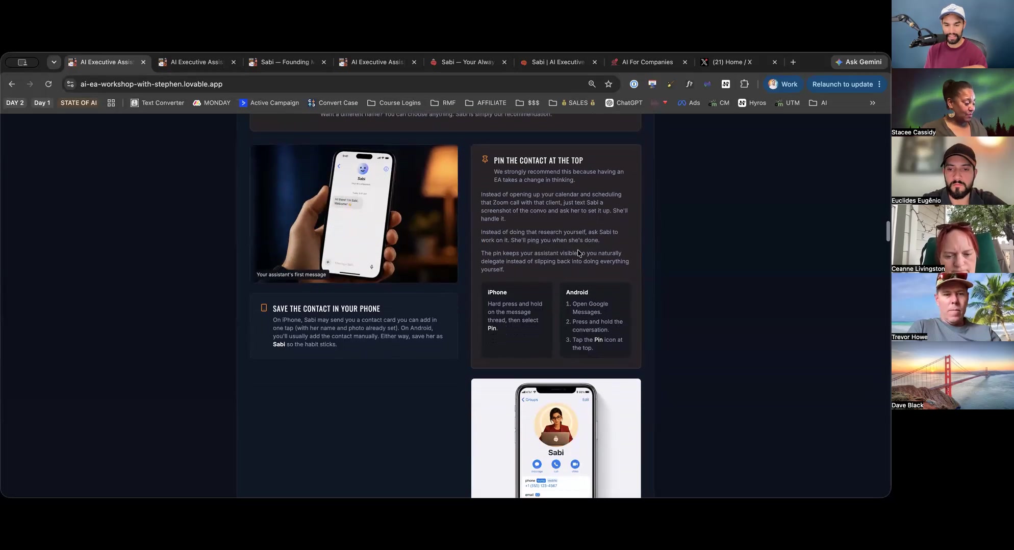
Task: Select Dave Black's video tile
Action: click(953, 375)
